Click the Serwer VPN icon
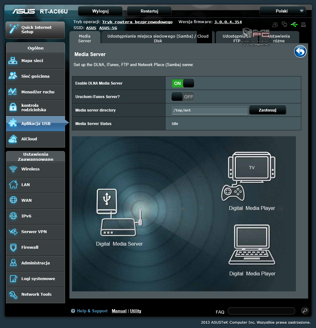This screenshot has width=316, height=328. click(x=14, y=232)
